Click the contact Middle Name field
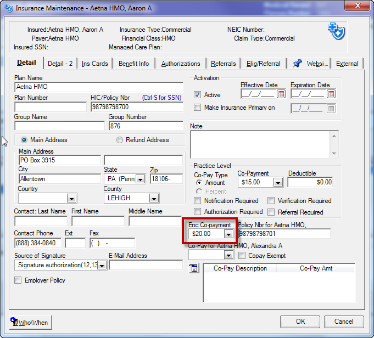This screenshot has width=374, height=338. [x=155, y=221]
